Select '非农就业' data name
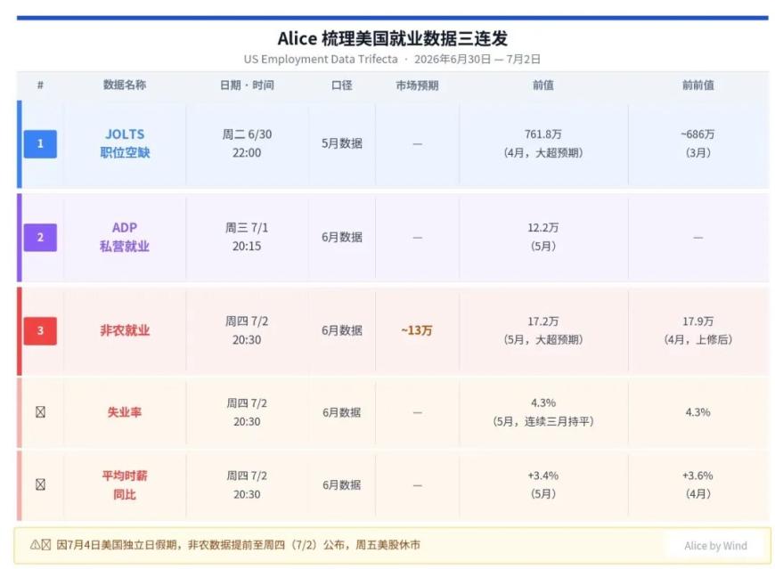 pyautogui.click(x=125, y=330)
